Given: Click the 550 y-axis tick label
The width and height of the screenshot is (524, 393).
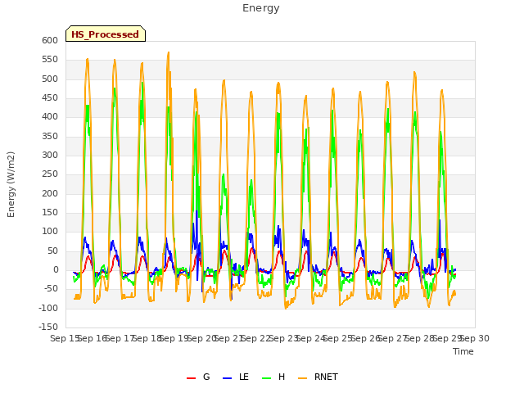Looking at the screenshot, I should pos(50,60).
